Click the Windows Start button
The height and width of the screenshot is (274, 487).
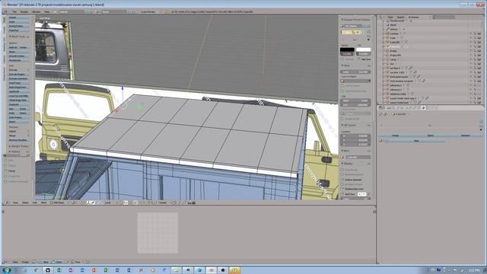click(7, 270)
